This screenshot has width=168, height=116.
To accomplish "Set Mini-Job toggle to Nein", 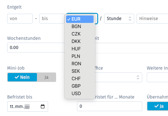I will click(22, 77).
